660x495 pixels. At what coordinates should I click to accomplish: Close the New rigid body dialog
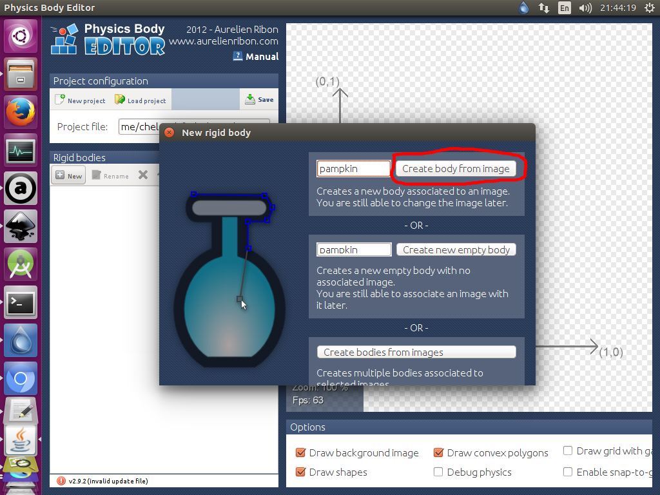click(170, 133)
